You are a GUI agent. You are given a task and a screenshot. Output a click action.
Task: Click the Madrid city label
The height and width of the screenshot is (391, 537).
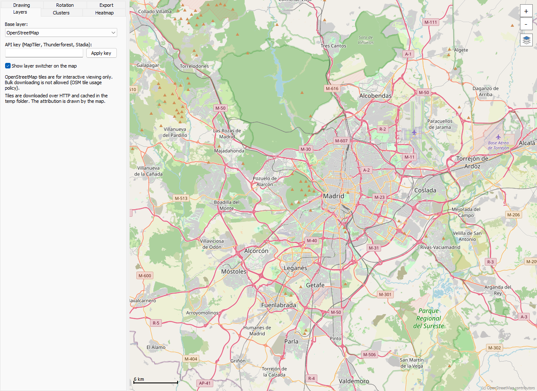334,196
